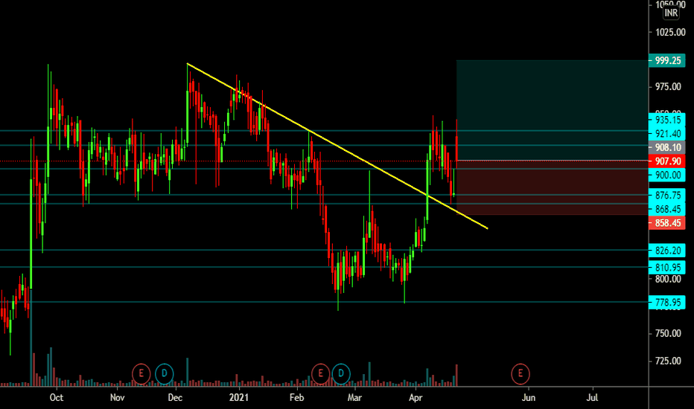The image size is (694, 409).
Task: Open the upcoming earnings marker E before Jun
Action: pyautogui.click(x=520, y=373)
